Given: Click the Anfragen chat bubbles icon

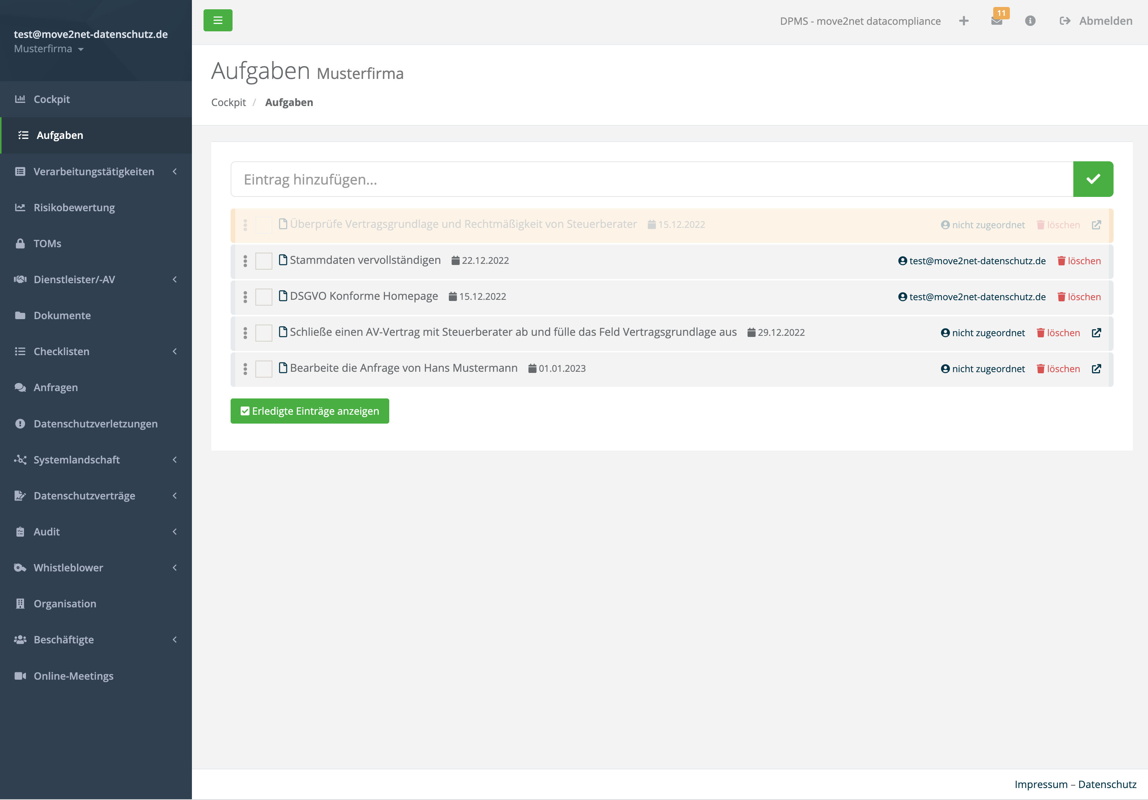Looking at the screenshot, I should click(20, 388).
